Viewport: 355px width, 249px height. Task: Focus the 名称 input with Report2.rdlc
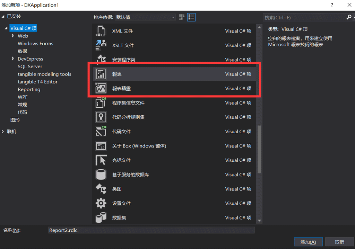coord(151,230)
